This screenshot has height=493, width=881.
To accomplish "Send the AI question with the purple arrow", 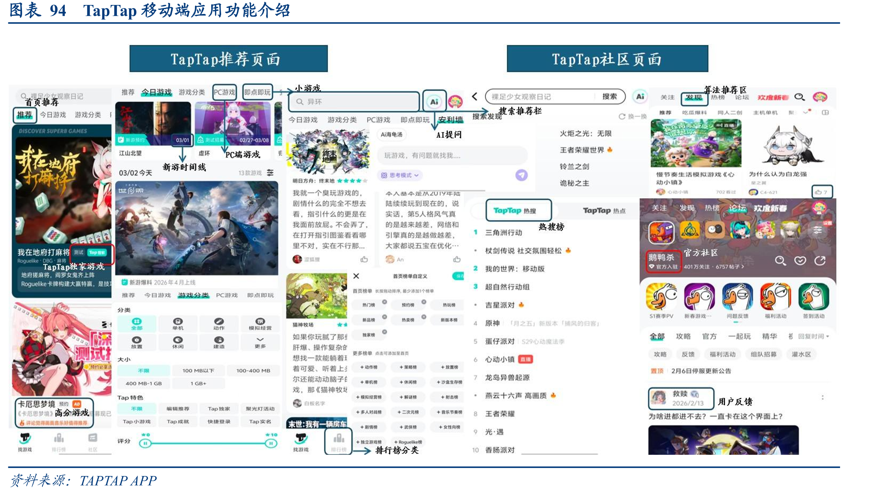I will pyautogui.click(x=522, y=175).
